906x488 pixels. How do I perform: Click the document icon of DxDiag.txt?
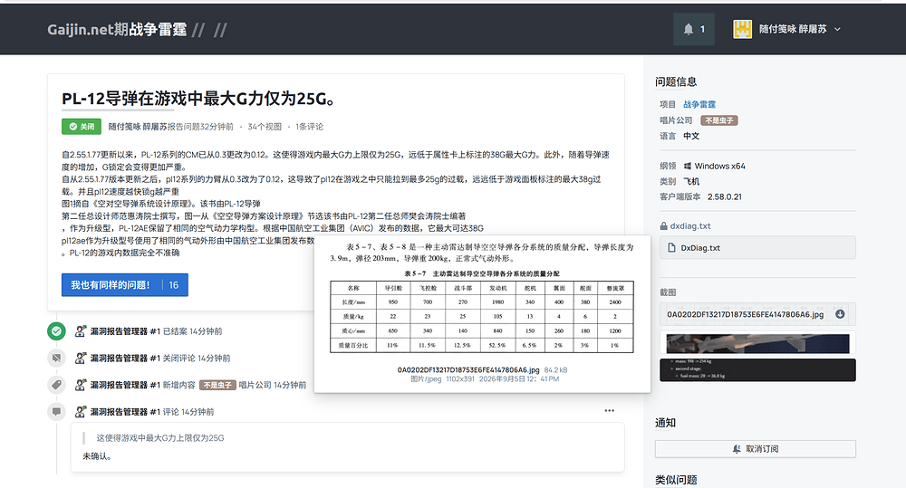671,248
